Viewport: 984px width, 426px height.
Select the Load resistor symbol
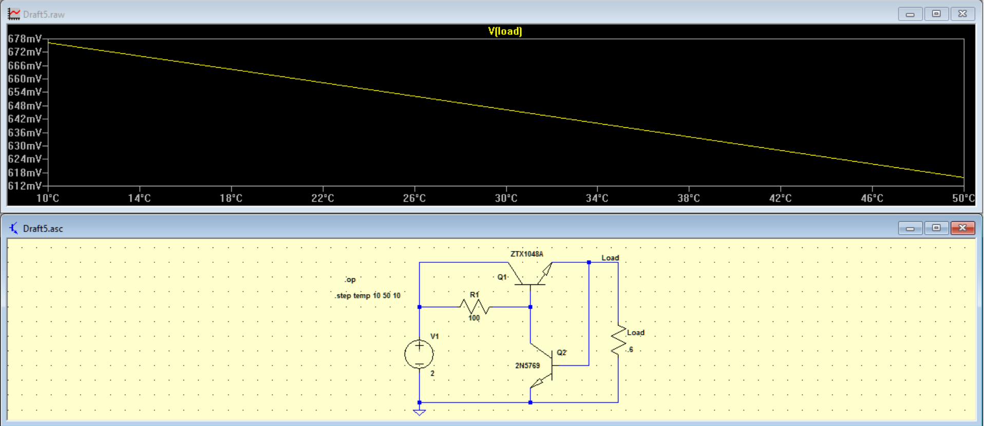(x=618, y=340)
